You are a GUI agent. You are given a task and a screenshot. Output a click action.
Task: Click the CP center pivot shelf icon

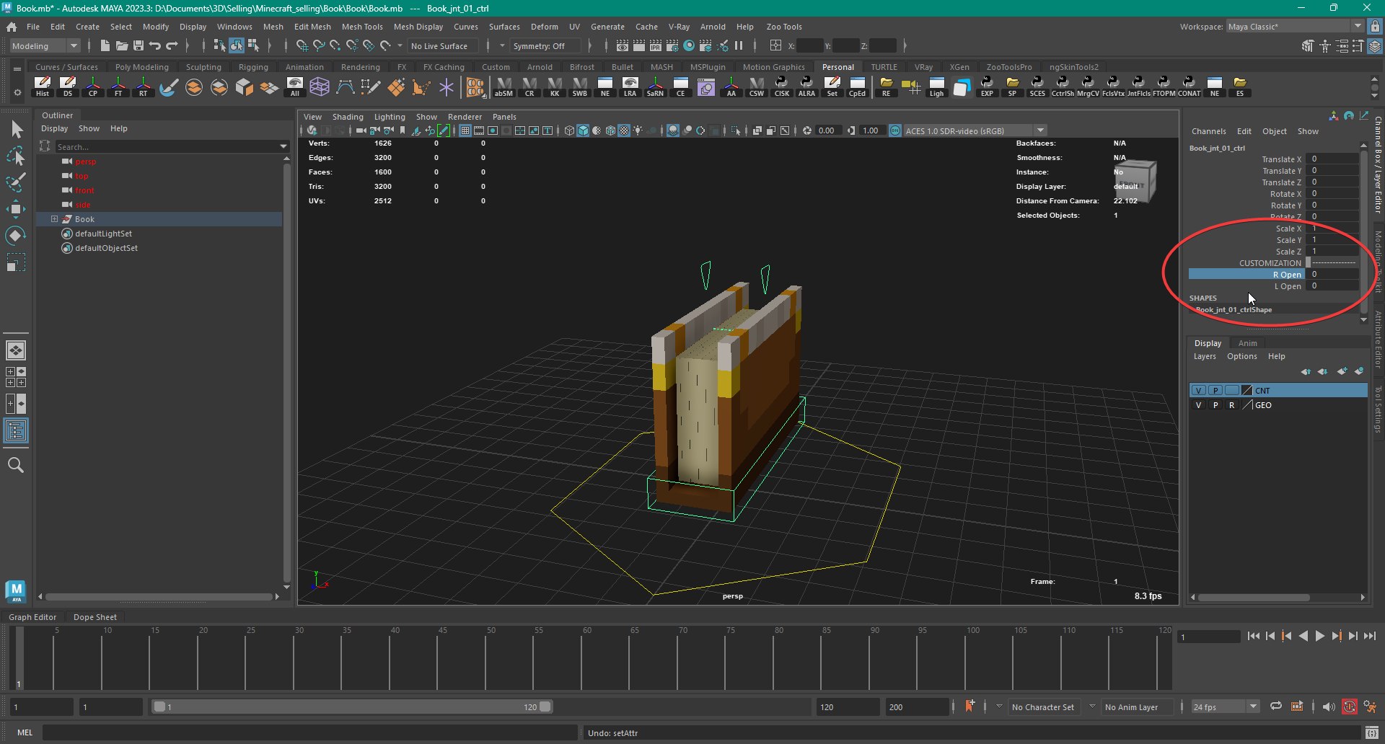click(x=93, y=87)
